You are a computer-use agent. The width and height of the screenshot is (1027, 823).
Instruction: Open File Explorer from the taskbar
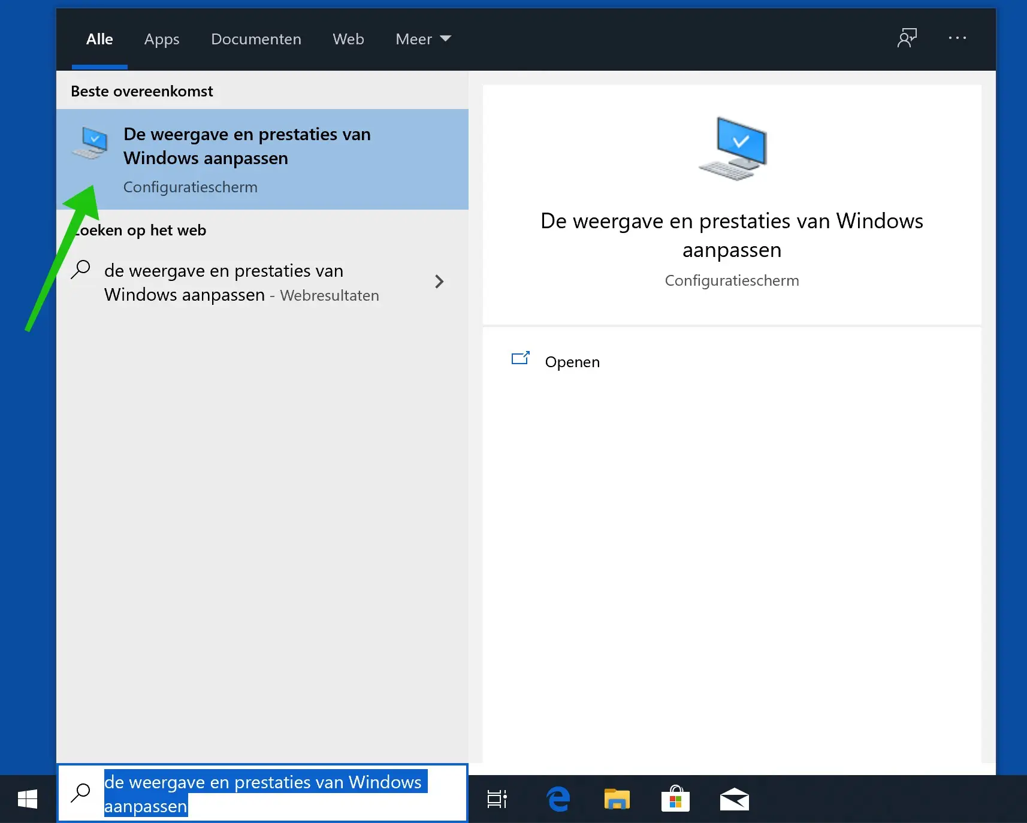tap(617, 799)
